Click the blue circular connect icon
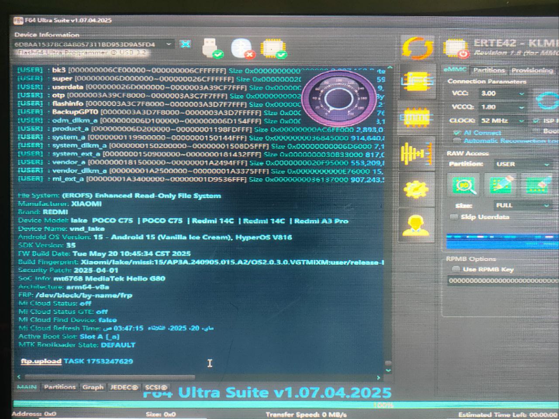The height and width of the screenshot is (419, 559). (548, 100)
